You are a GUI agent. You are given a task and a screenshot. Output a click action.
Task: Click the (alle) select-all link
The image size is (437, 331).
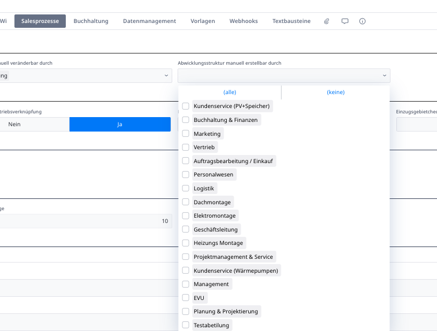click(x=229, y=93)
